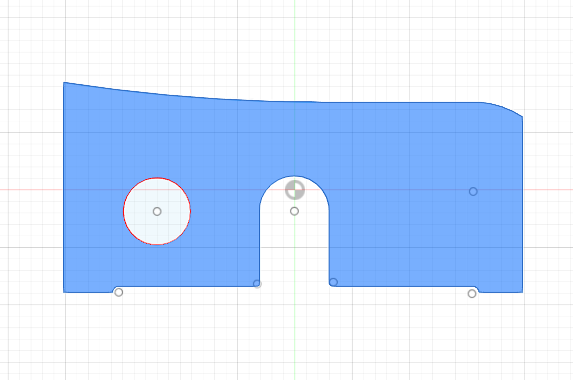Select the sketch point near the bottom-left notch
The width and height of the screenshot is (573, 380).
[x=119, y=292]
